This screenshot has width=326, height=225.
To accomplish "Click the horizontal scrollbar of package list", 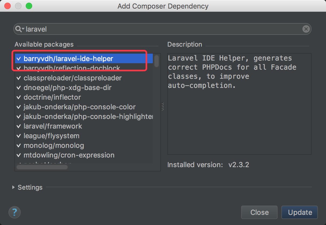I will [42, 167].
